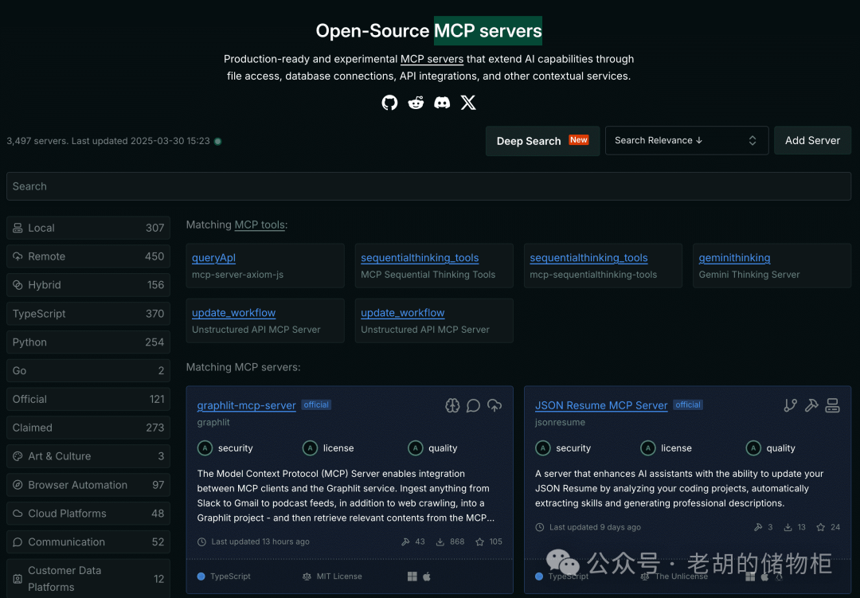
Task: Click the download icon beside 868 on graphlit card
Action: tap(440, 542)
